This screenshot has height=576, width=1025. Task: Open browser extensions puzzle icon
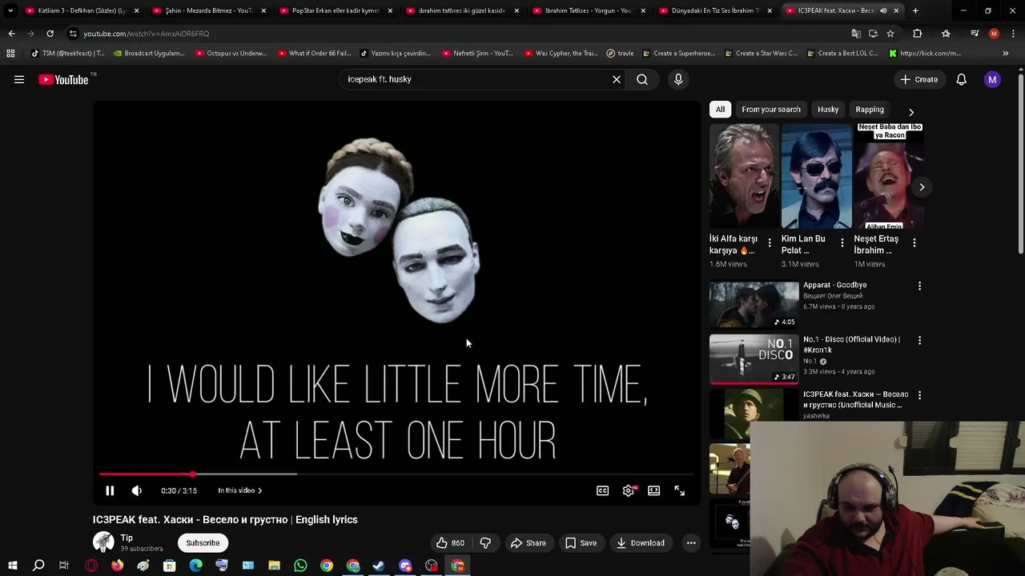pos(918,34)
